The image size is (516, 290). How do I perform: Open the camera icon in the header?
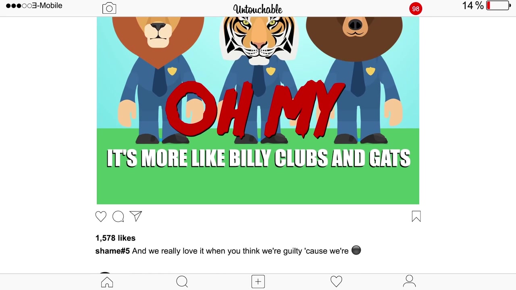[x=109, y=8]
